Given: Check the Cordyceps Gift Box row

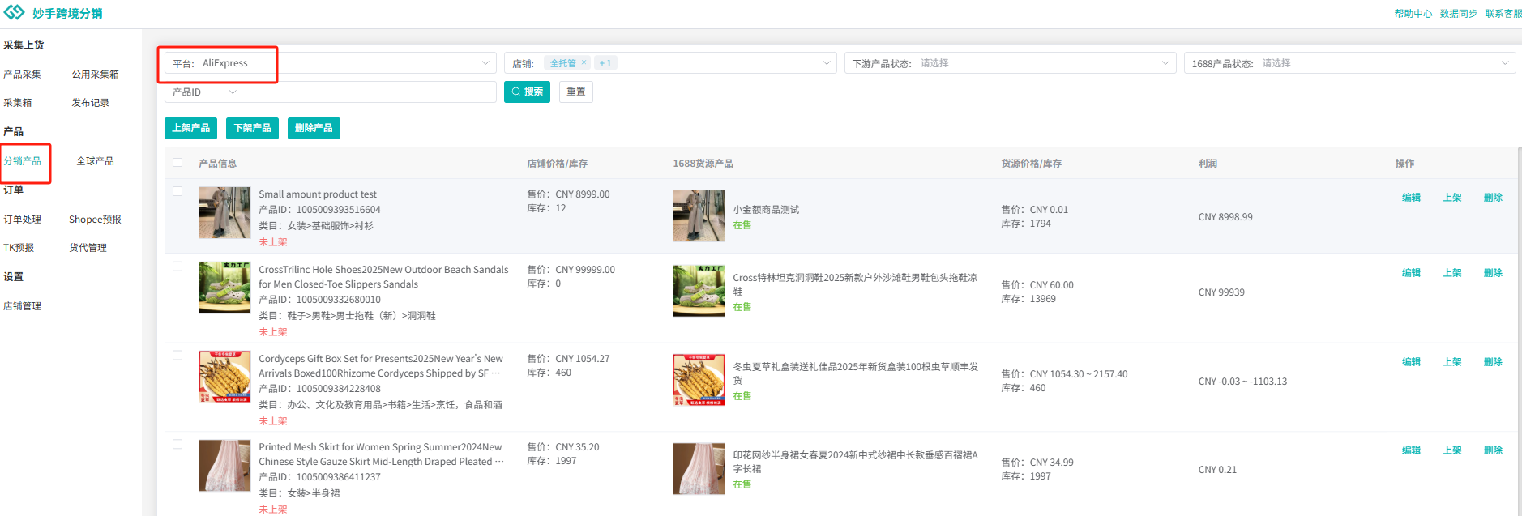Looking at the screenshot, I should (x=177, y=356).
